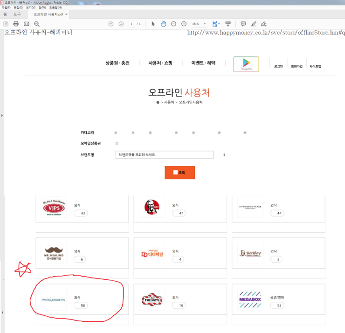Screen dimensions: 345x333
Task: Open 상품권·충전 navigation link
Action: click(117, 63)
